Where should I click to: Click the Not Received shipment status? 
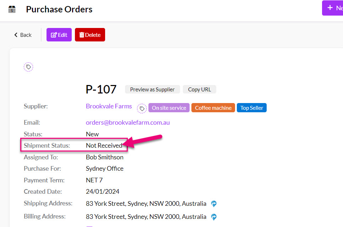pos(104,145)
